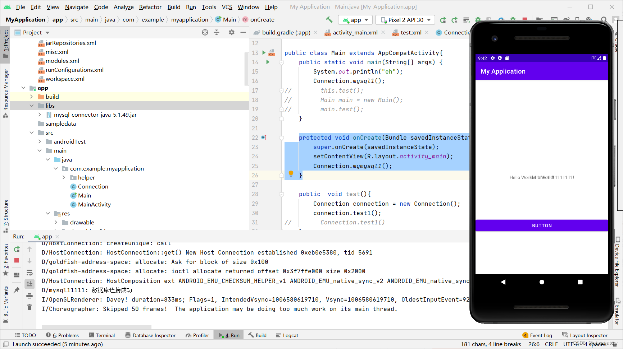Toggle Pin Tab in Run panel
This screenshot has width=623, height=349.
17,290
